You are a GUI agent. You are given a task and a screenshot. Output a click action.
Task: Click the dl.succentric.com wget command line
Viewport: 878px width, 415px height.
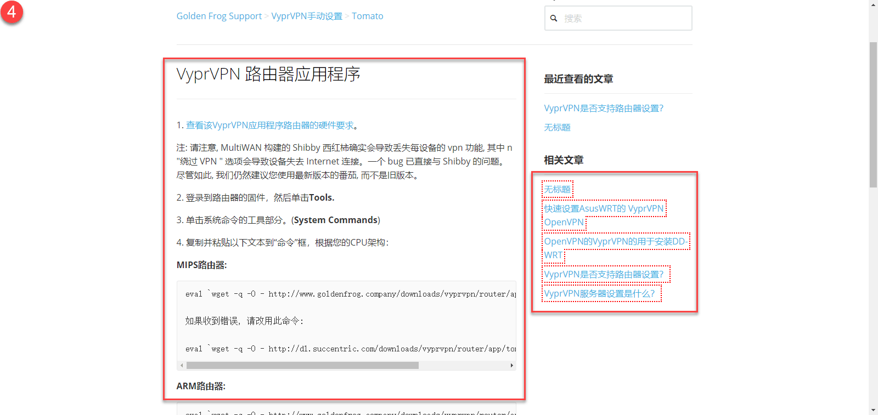[351, 349]
